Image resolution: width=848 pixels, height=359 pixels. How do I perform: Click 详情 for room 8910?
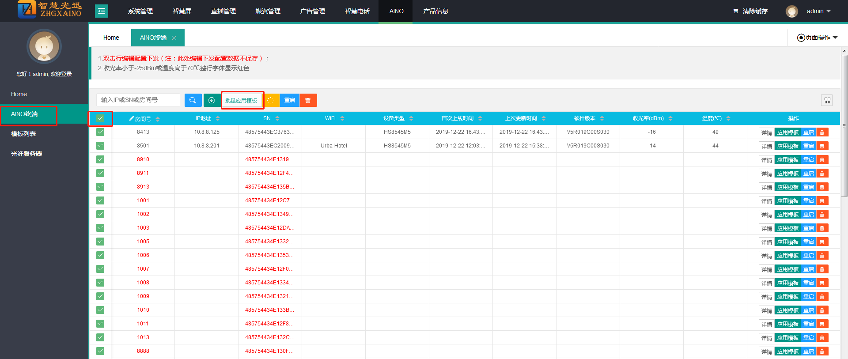[766, 160]
